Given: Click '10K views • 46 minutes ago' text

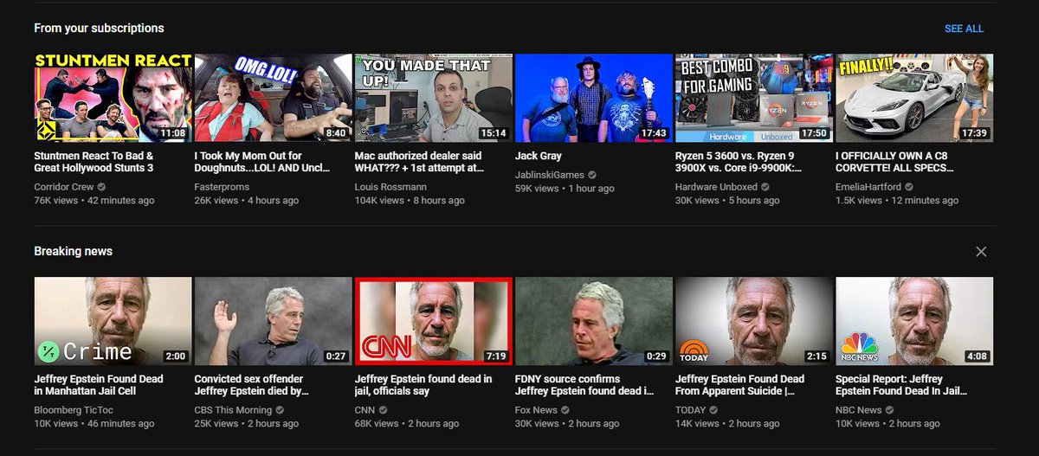Looking at the screenshot, I should 94,424.
